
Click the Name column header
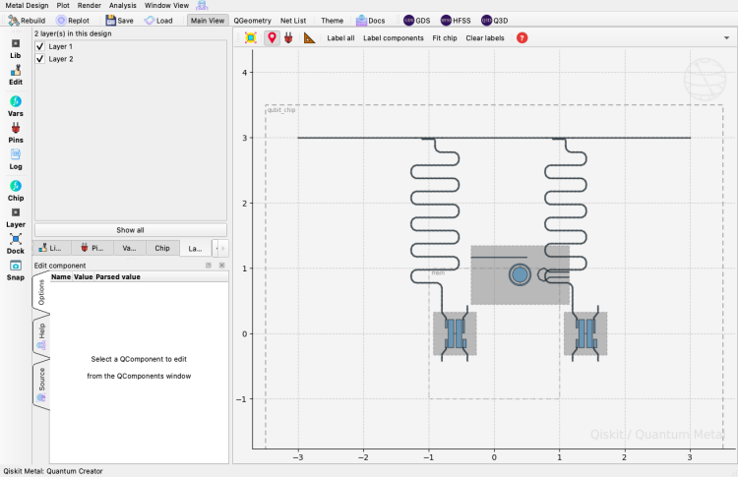[x=61, y=276]
